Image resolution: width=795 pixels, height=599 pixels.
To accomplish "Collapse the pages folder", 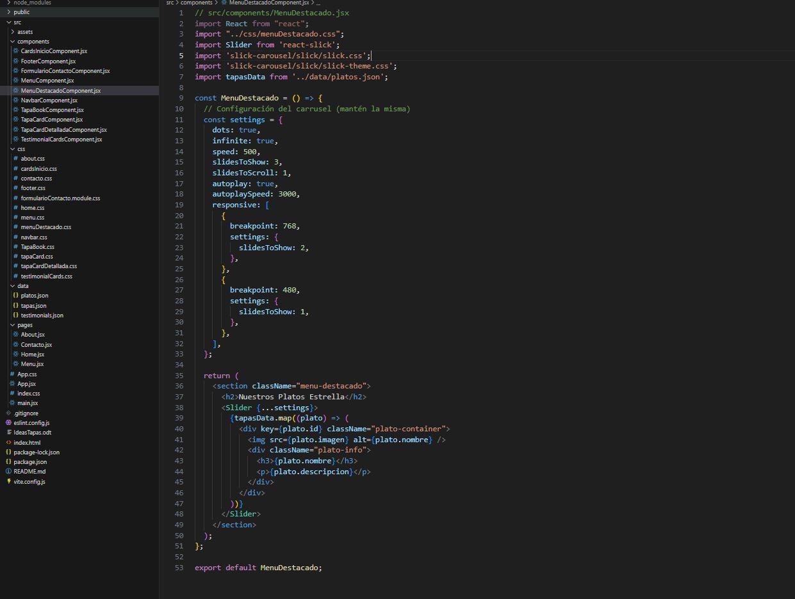I will click(13, 325).
